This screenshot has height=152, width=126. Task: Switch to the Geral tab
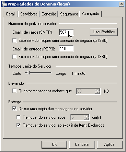pos(11,14)
